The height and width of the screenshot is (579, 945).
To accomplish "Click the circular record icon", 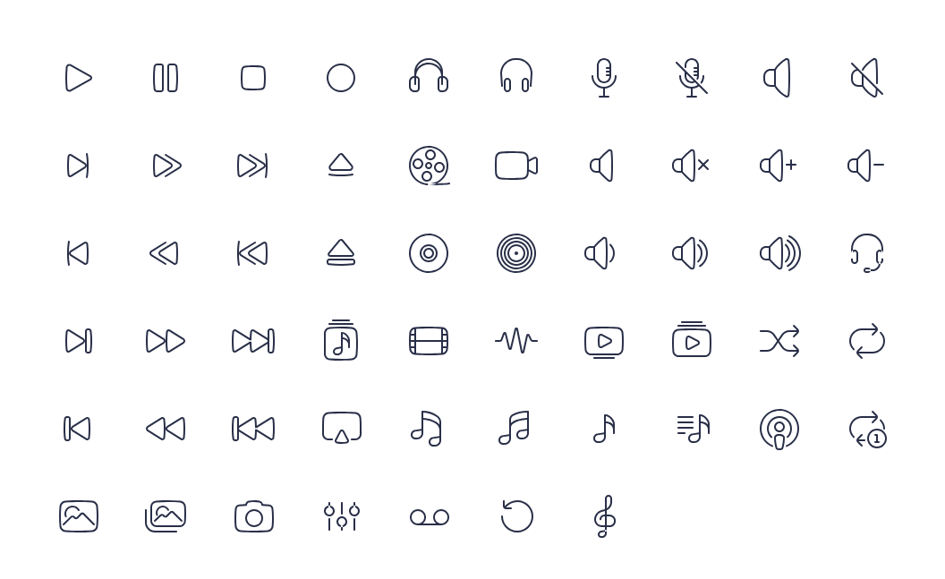I will click(x=341, y=78).
